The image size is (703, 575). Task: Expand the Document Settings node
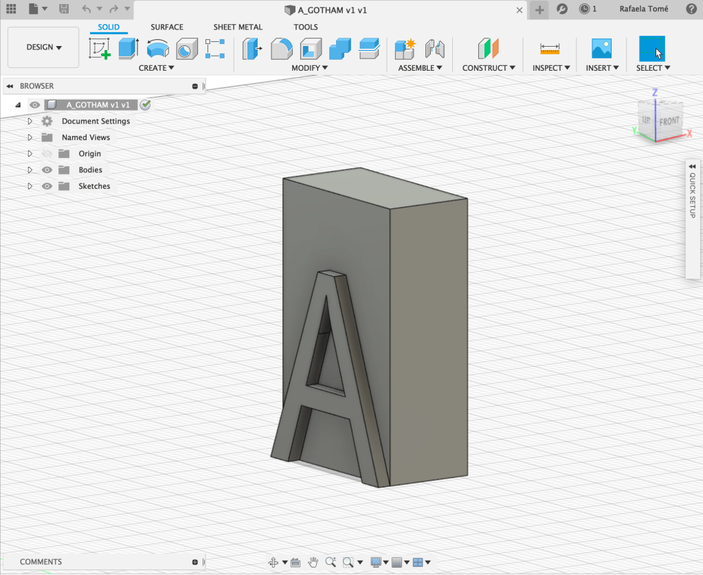(x=30, y=121)
